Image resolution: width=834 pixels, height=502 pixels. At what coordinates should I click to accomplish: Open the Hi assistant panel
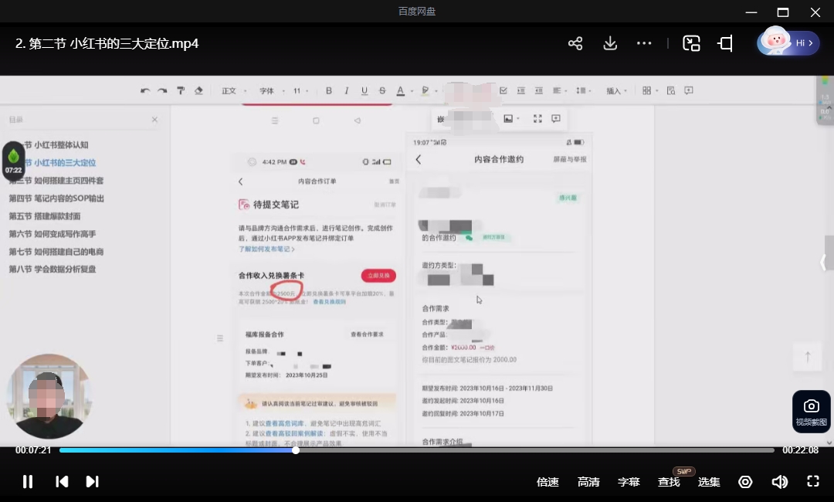pos(788,42)
